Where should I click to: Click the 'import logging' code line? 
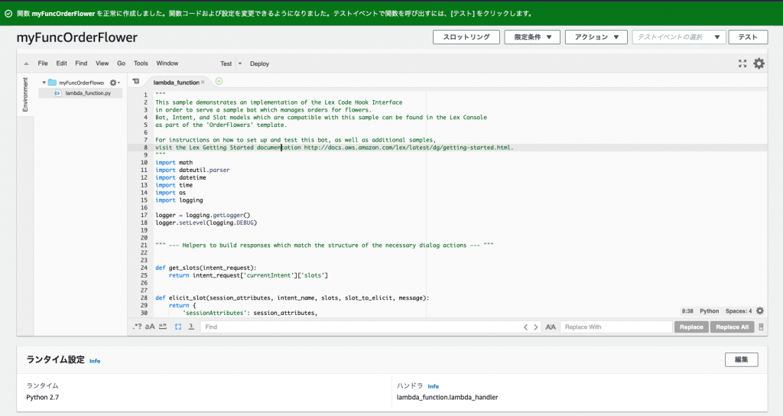[x=179, y=200]
